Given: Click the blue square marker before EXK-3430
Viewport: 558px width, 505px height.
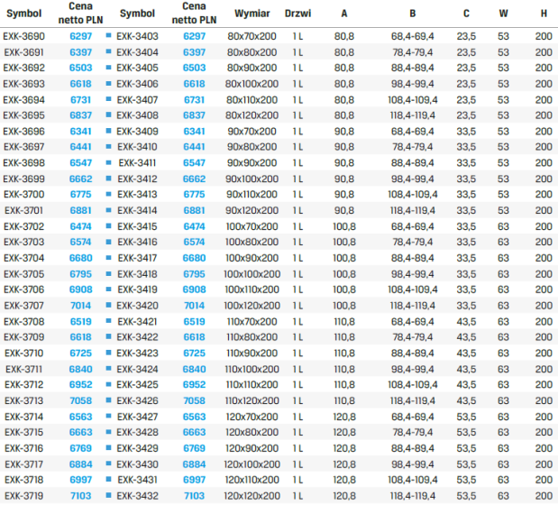Looking at the screenshot, I should pyautogui.click(x=108, y=464).
